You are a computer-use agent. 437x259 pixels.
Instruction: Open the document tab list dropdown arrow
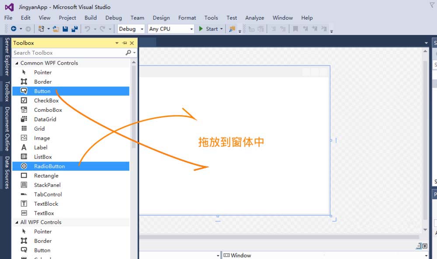[426, 43]
